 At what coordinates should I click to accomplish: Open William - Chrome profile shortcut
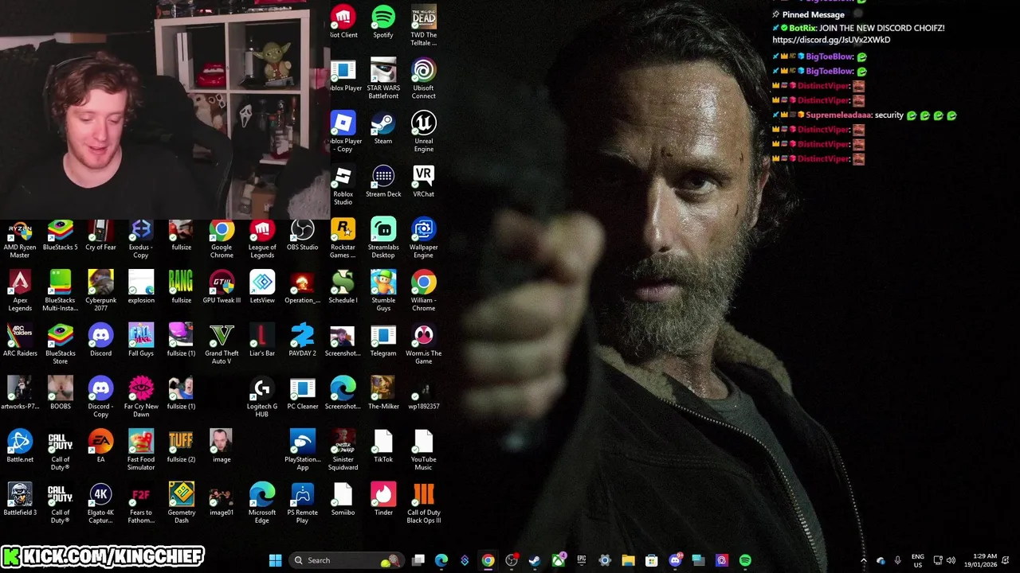tap(423, 291)
